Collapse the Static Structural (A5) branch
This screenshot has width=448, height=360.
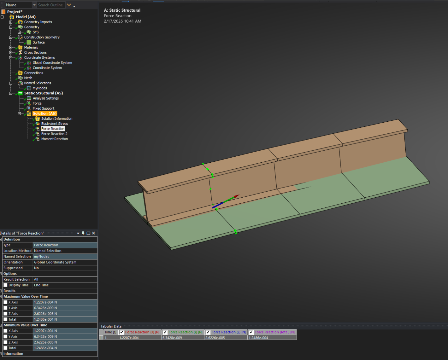[11, 93]
